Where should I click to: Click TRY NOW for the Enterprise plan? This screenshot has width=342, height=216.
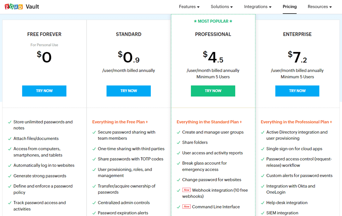click(x=297, y=91)
